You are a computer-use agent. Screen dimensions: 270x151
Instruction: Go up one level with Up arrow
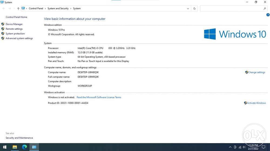click(18, 8)
